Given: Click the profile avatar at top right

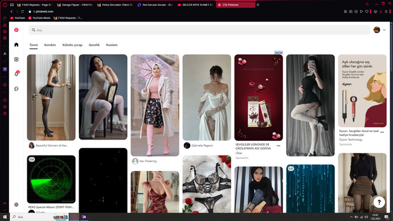Looking at the screenshot, I should coord(376,30).
